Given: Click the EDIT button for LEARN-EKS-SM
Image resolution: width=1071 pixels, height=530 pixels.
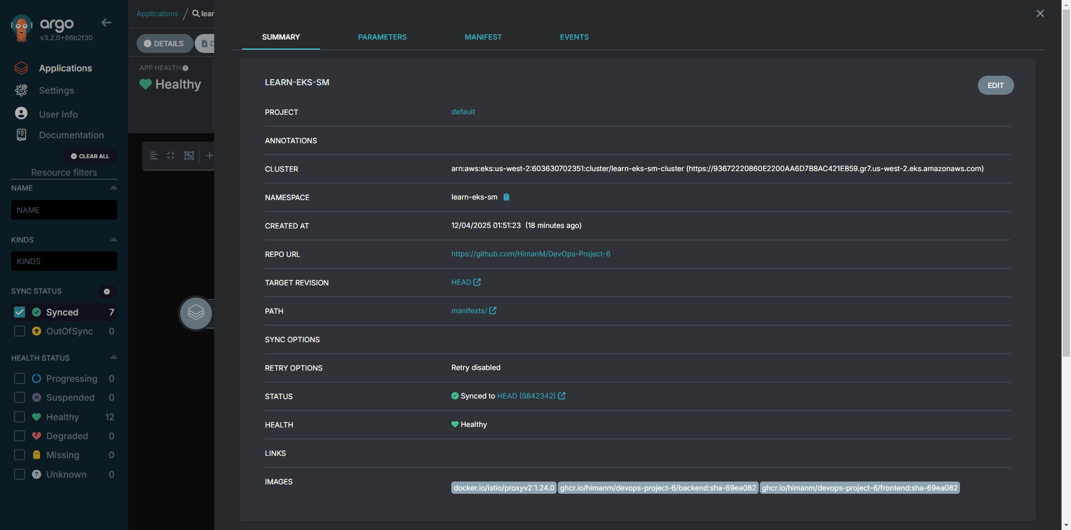Looking at the screenshot, I should click(995, 85).
